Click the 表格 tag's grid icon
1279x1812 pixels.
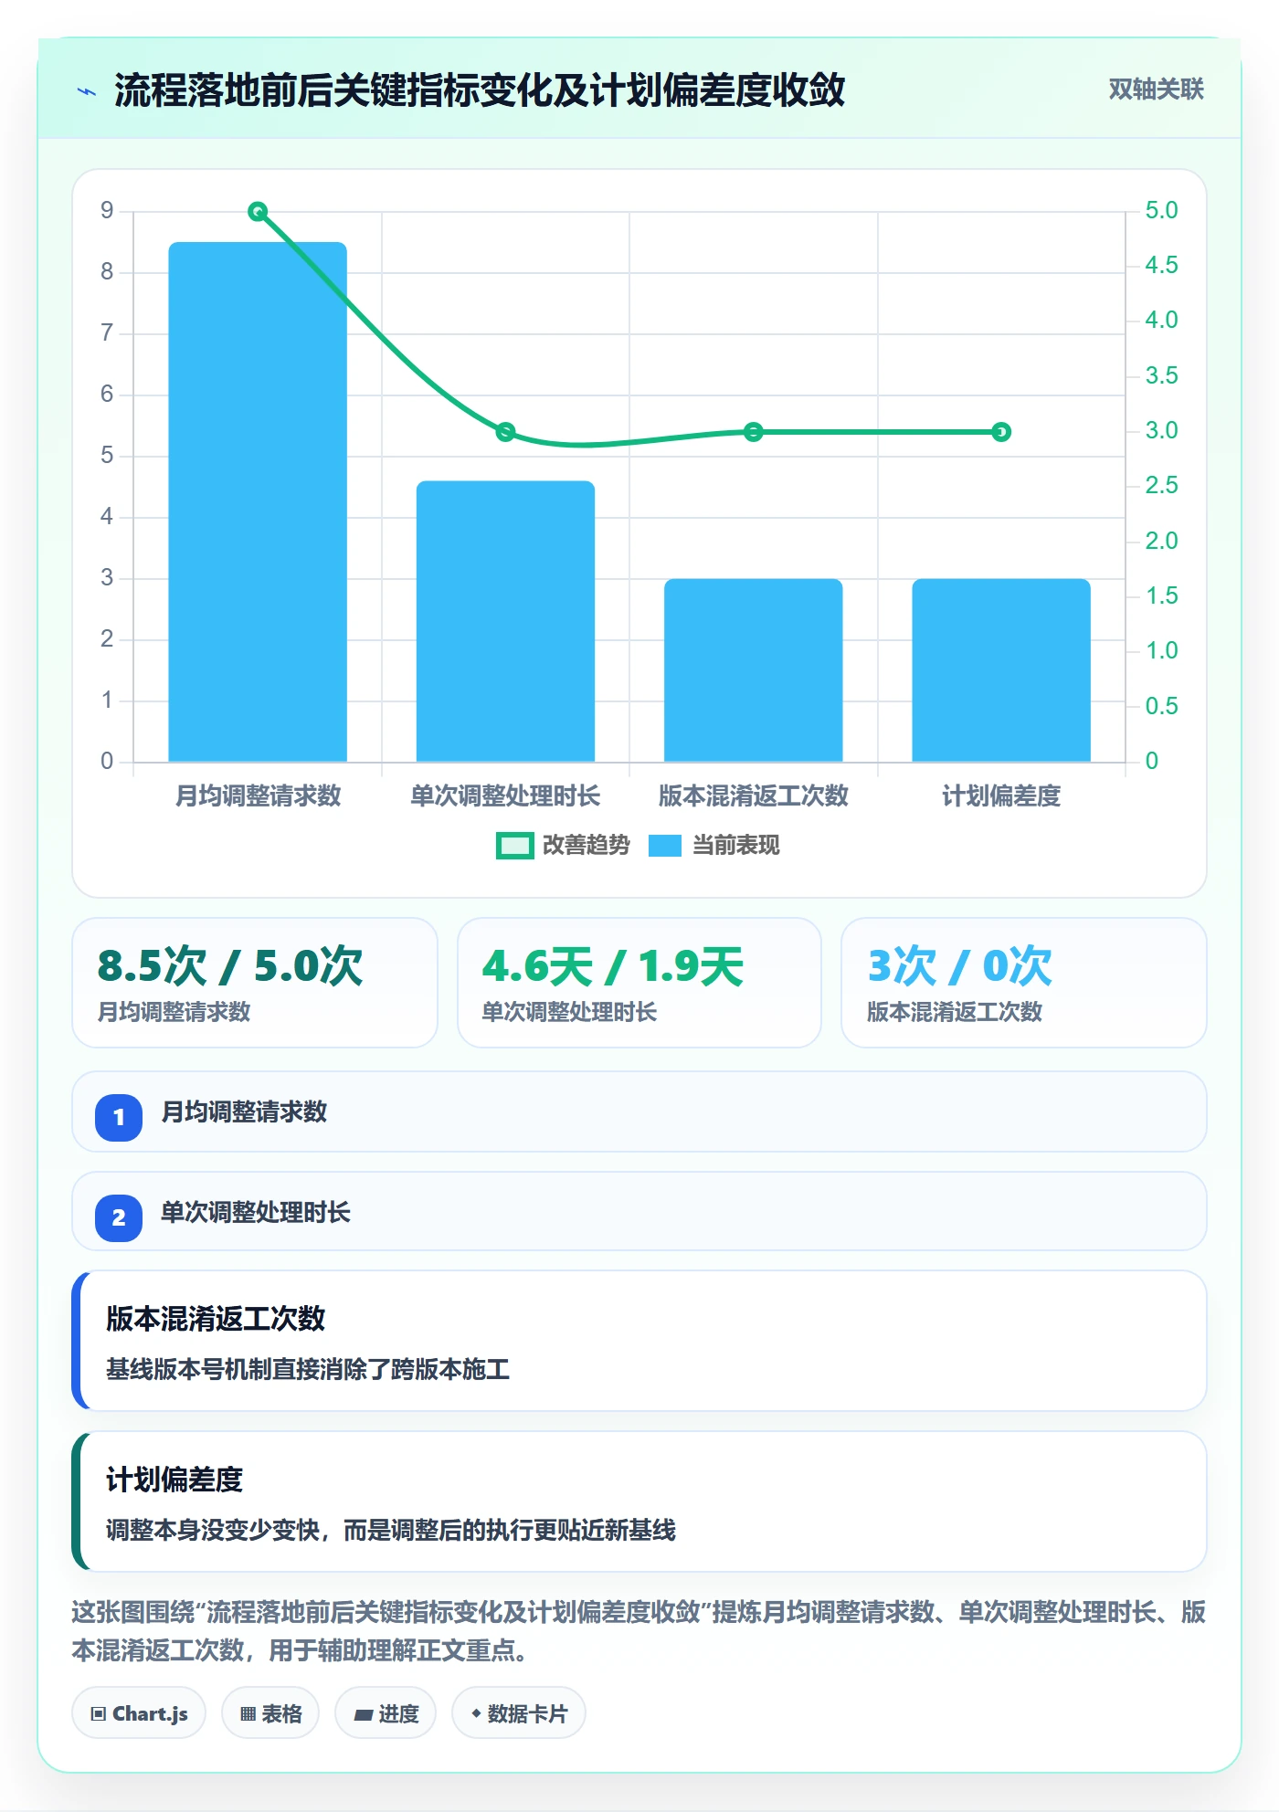[x=248, y=1714]
